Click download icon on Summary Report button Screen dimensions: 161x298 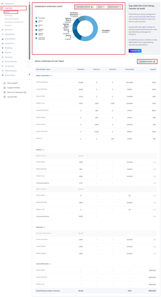(x=154, y=62)
